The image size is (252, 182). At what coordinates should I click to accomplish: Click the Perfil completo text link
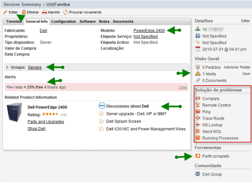(x=216, y=156)
